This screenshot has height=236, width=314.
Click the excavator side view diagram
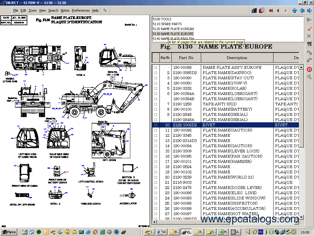(x=103, y=99)
